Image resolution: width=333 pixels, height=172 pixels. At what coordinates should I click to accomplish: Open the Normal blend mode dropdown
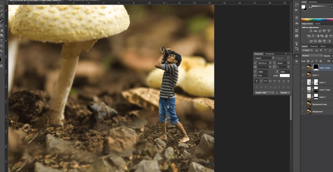tap(312, 56)
